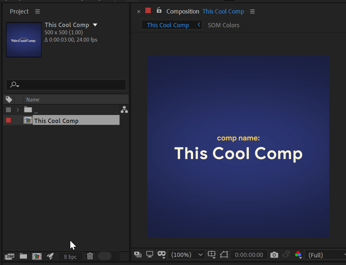Click the 8 bpc color depth button
This screenshot has height=265, width=346.
click(x=70, y=257)
